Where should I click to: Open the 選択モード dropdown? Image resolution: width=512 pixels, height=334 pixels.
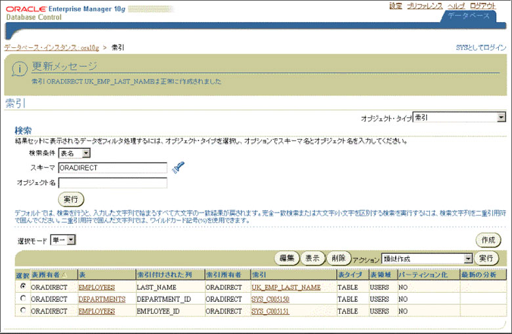(x=72, y=240)
